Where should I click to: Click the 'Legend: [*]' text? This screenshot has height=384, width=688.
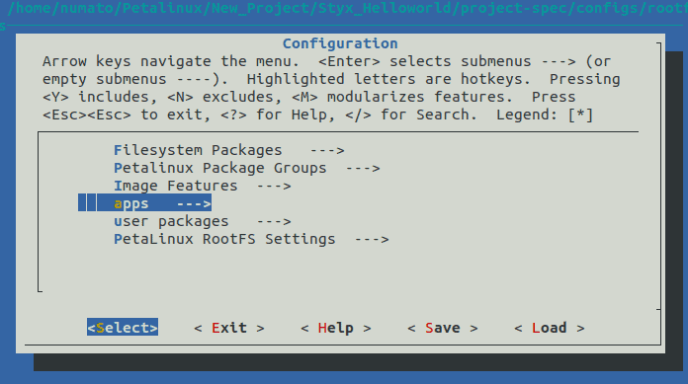coord(545,115)
